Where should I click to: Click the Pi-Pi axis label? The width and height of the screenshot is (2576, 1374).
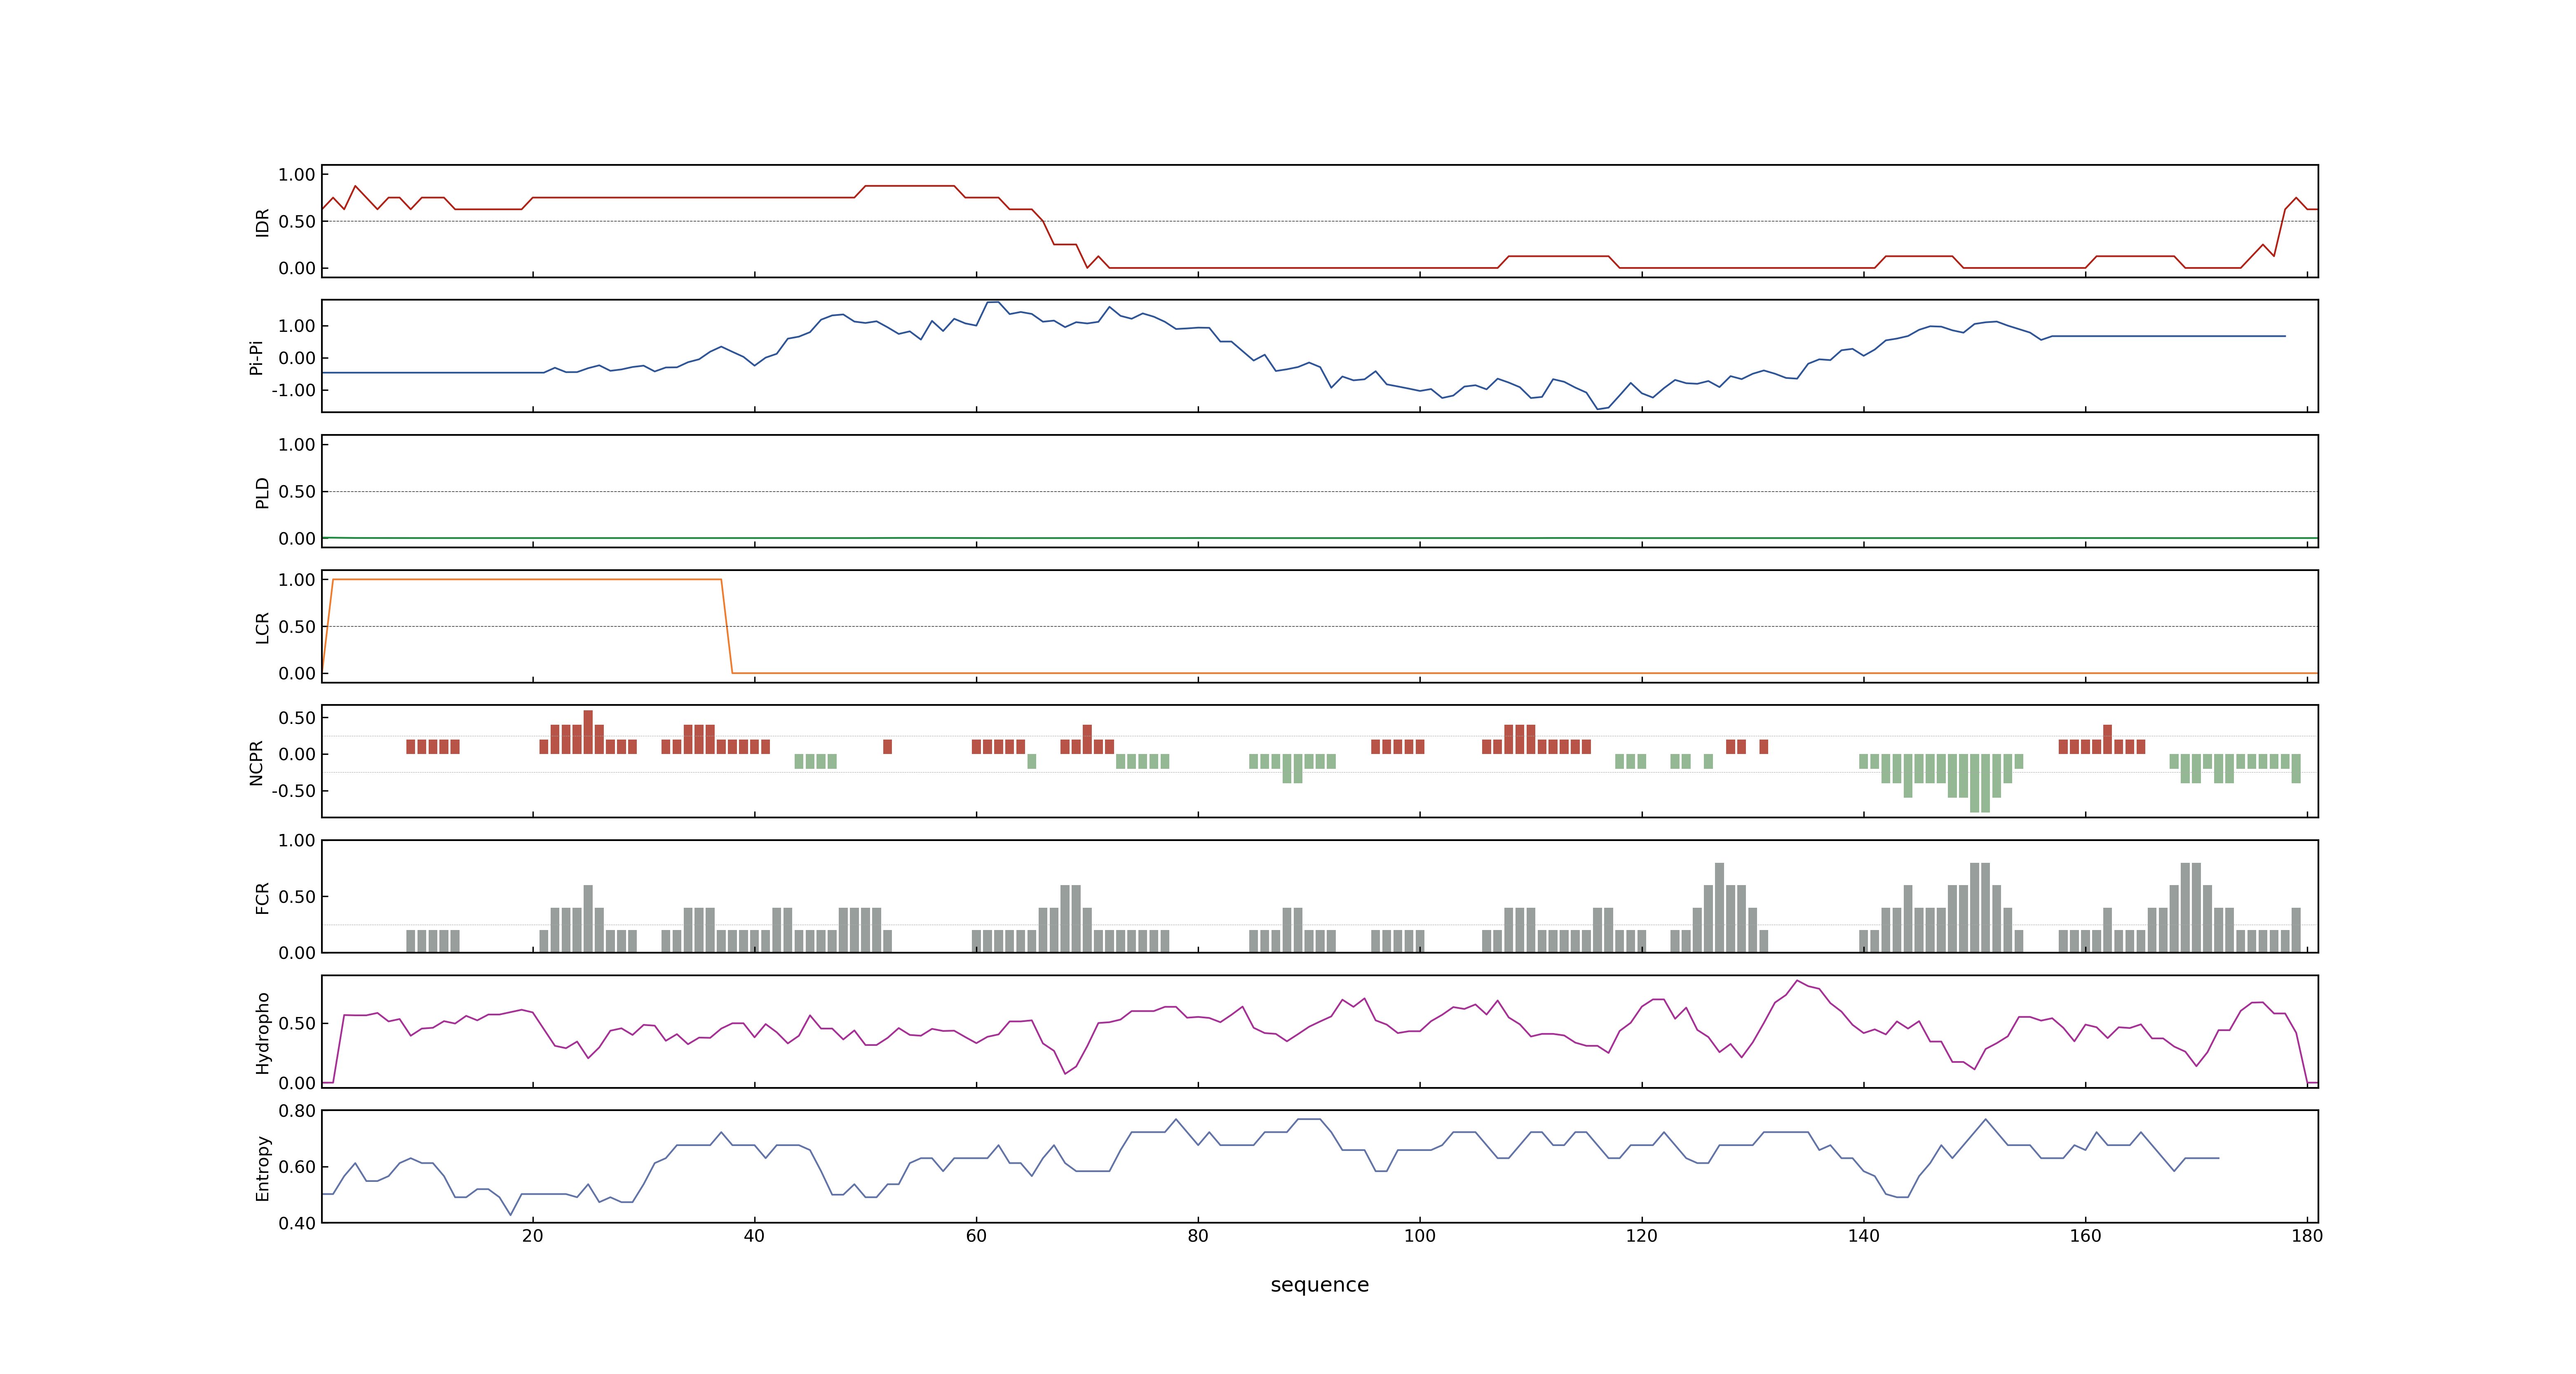(x=256, y=357)
